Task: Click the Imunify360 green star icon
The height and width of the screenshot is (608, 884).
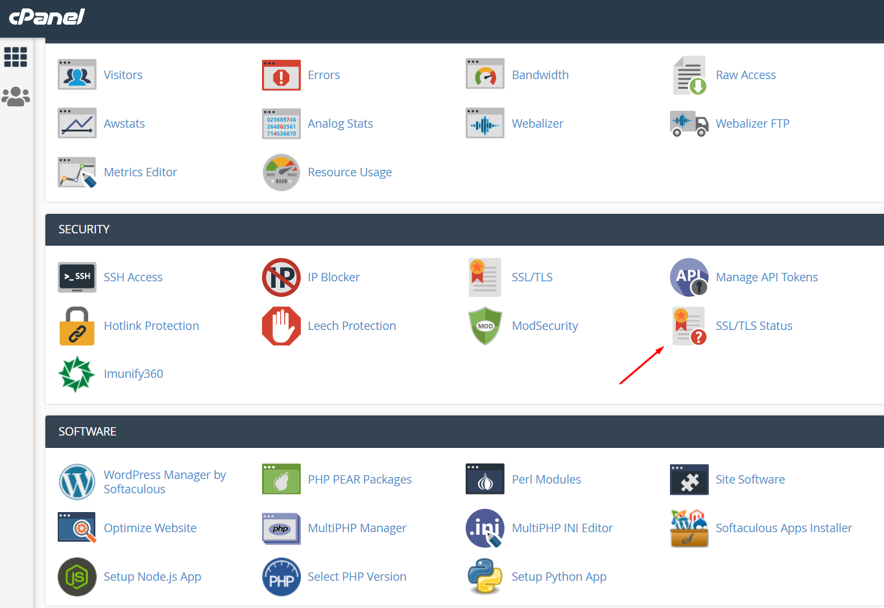Action: [x=77, y=374]
